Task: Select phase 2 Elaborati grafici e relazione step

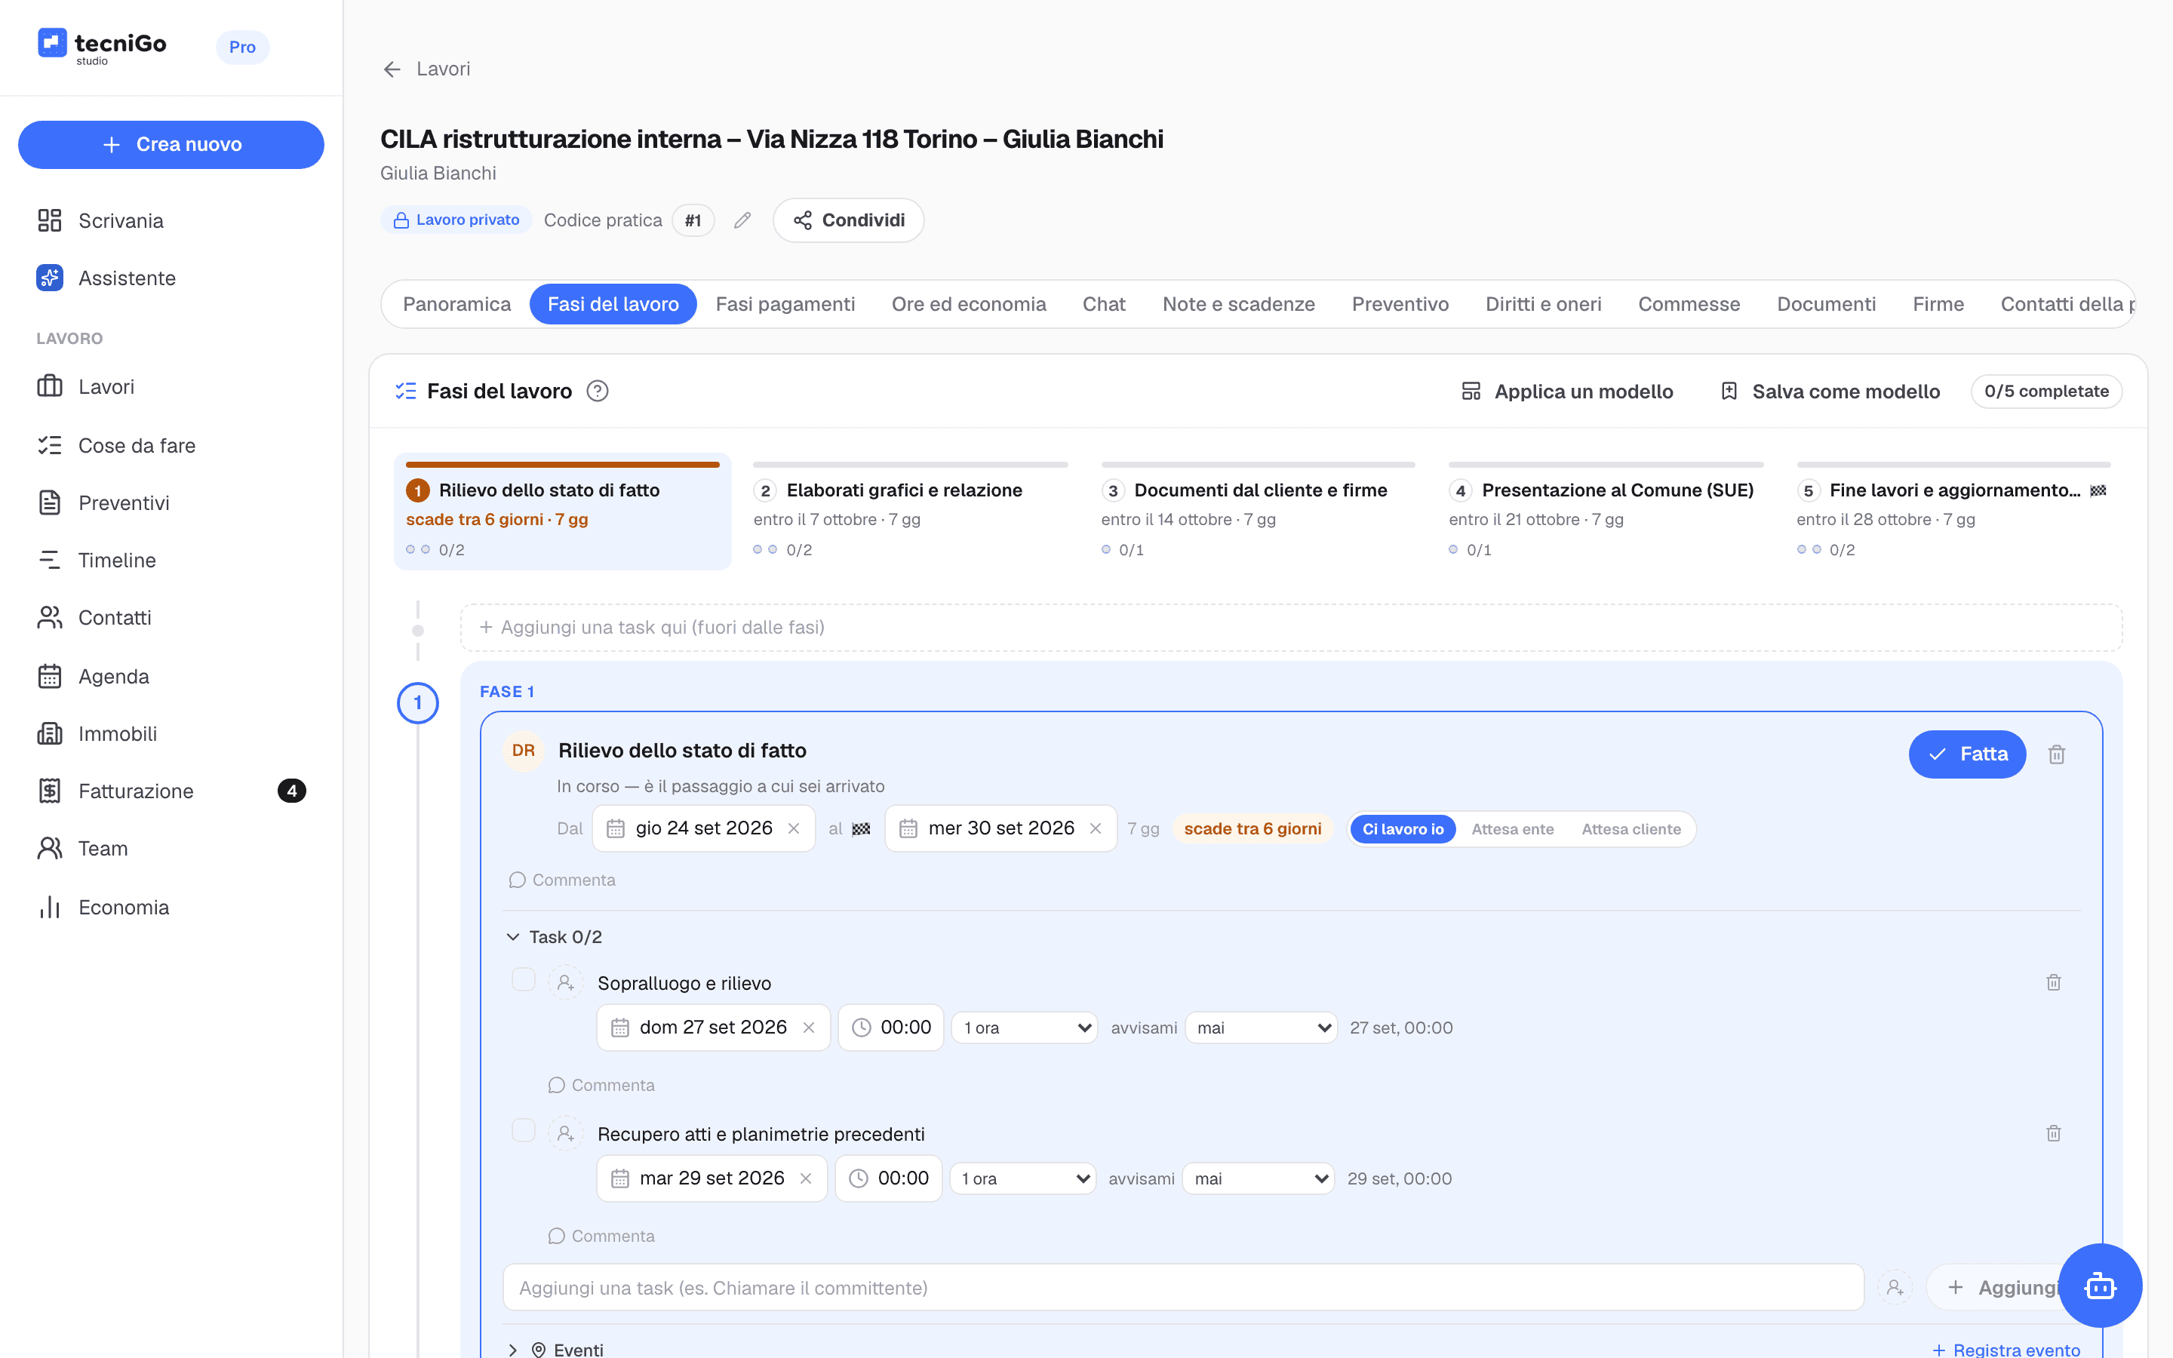Action: pyautogui.click(x=911, y=511)
